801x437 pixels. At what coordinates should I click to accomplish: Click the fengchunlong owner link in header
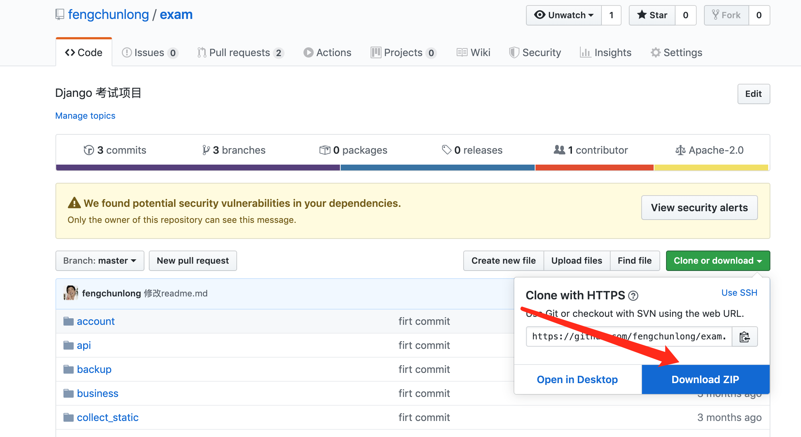[109, 15]
